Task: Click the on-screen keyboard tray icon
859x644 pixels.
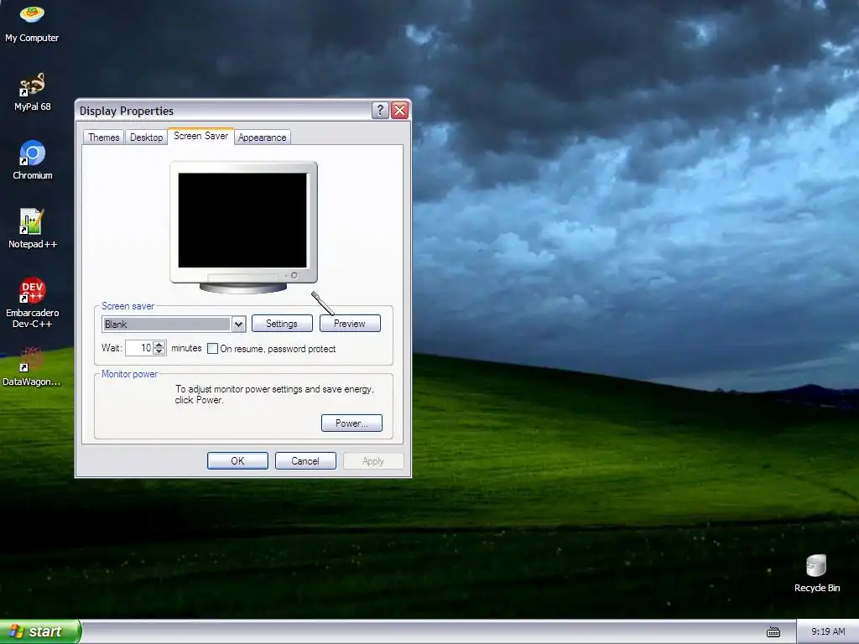Action: click(773, 632)
